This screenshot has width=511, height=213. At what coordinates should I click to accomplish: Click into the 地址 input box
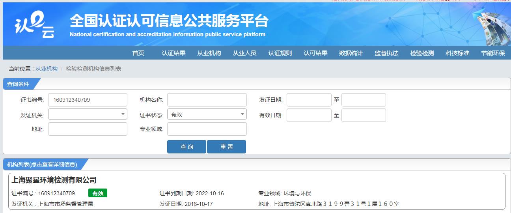point(88,129)
